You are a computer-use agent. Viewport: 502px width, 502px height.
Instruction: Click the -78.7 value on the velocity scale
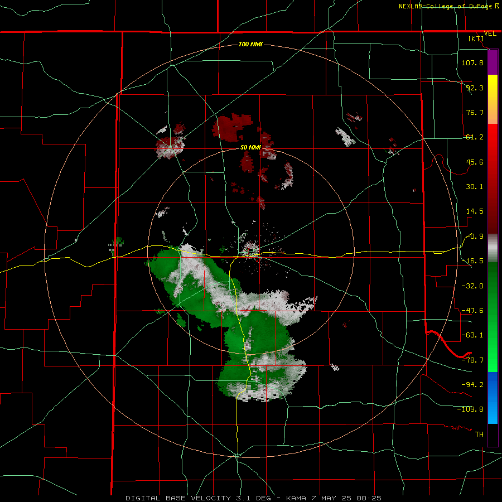tap(472, 360)
